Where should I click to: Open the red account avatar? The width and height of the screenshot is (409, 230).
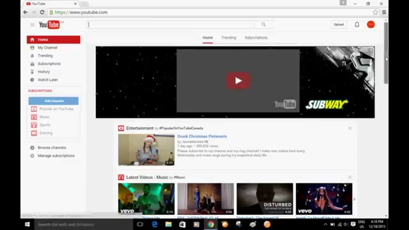(371, 25)
